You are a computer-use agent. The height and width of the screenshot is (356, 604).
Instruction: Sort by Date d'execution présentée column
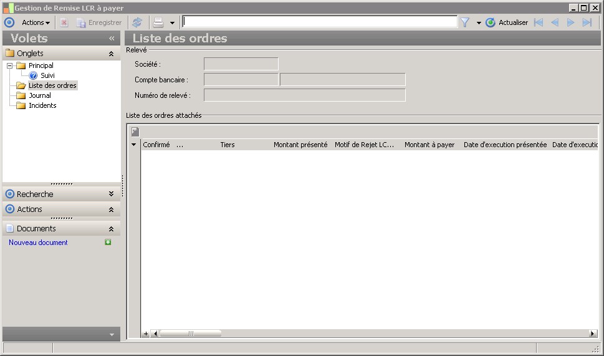coord(506,145)
